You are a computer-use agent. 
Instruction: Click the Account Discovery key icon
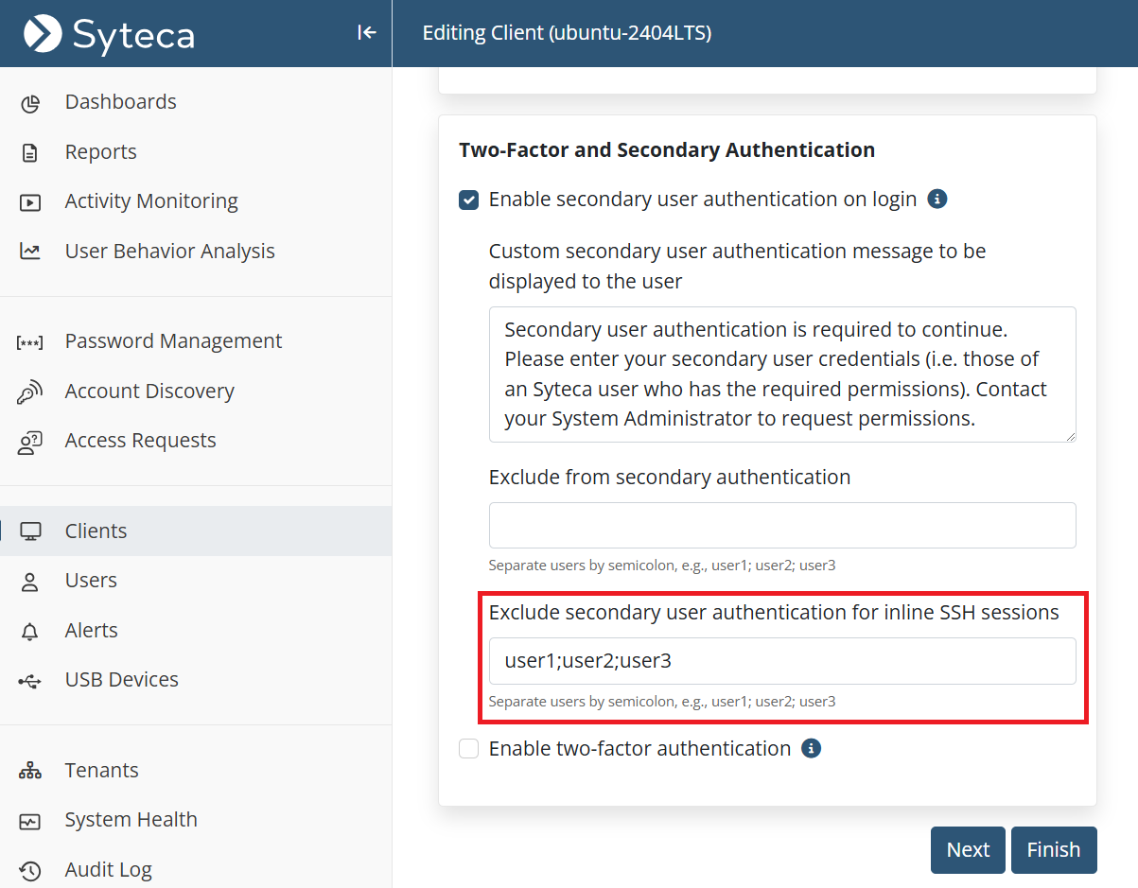(x=30, y=392)
